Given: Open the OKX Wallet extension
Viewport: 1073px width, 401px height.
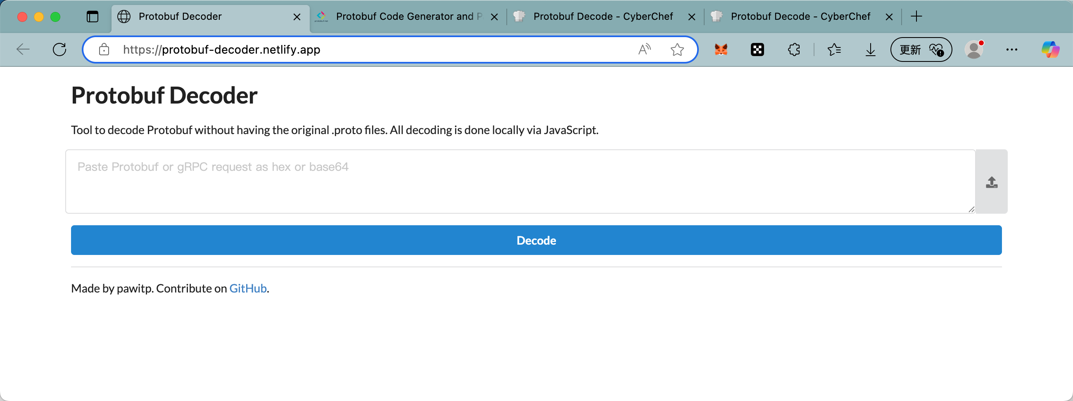Looking at the screenshot, I should 757,50.
